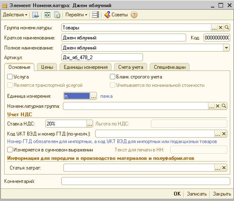
Task: Expand the Полное наименование dropdown arrow
Action: click(x=226, y=48)
